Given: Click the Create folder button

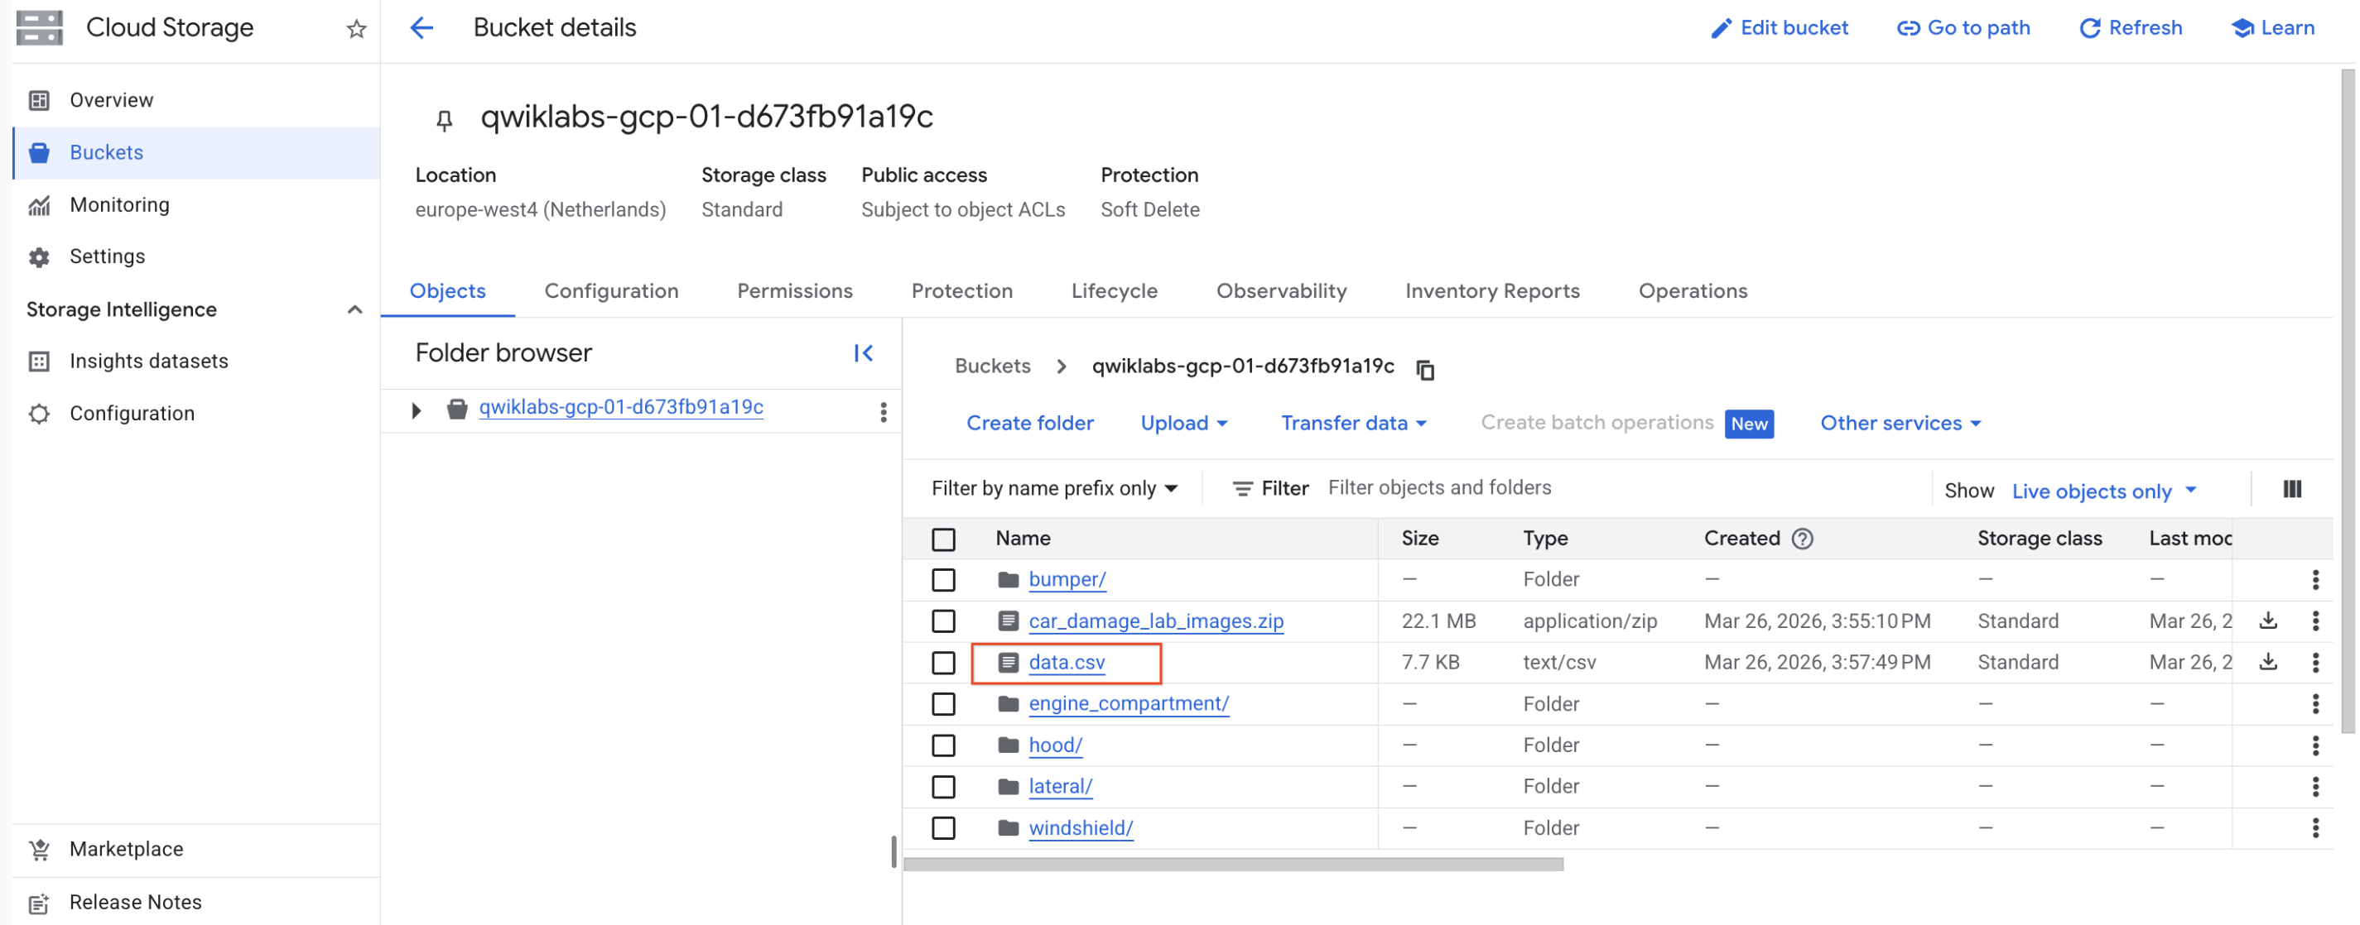Looking at the screenshot, I should [1028, 423].
